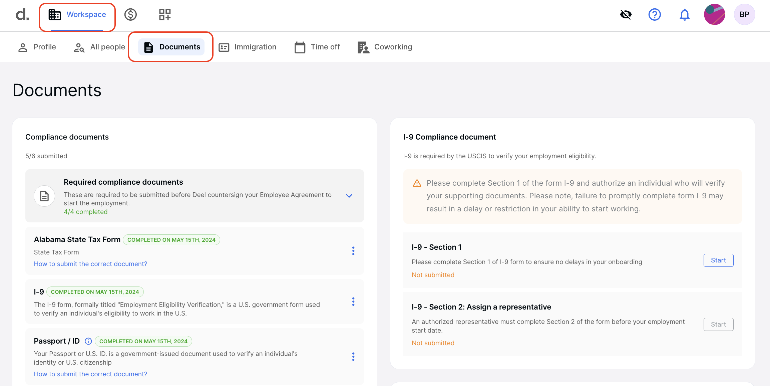770x386 pixels.
Task: Toggle the hide sensitive info eye icon
Action: point(626,15)
